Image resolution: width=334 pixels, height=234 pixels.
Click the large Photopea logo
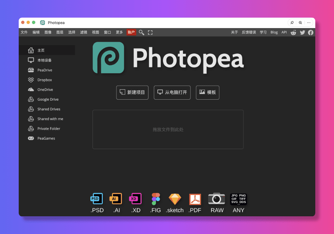[168, 58]
